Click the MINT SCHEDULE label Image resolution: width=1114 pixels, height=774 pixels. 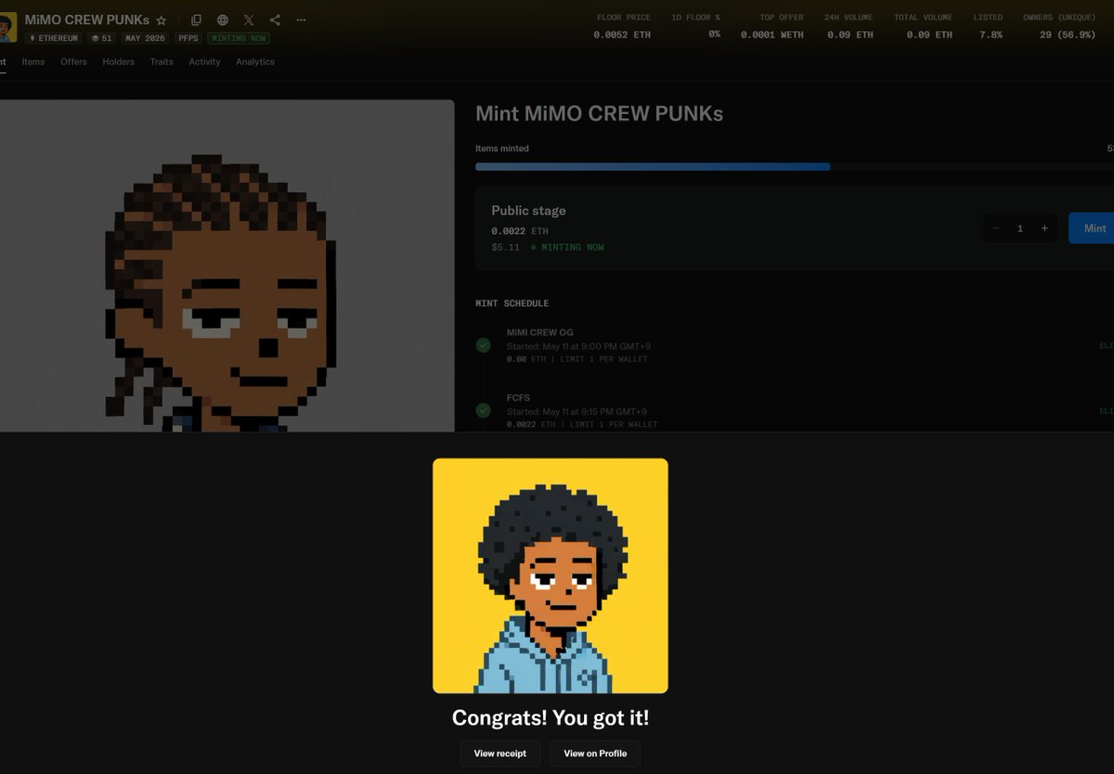pyautogui.click(x=512, y=303)
